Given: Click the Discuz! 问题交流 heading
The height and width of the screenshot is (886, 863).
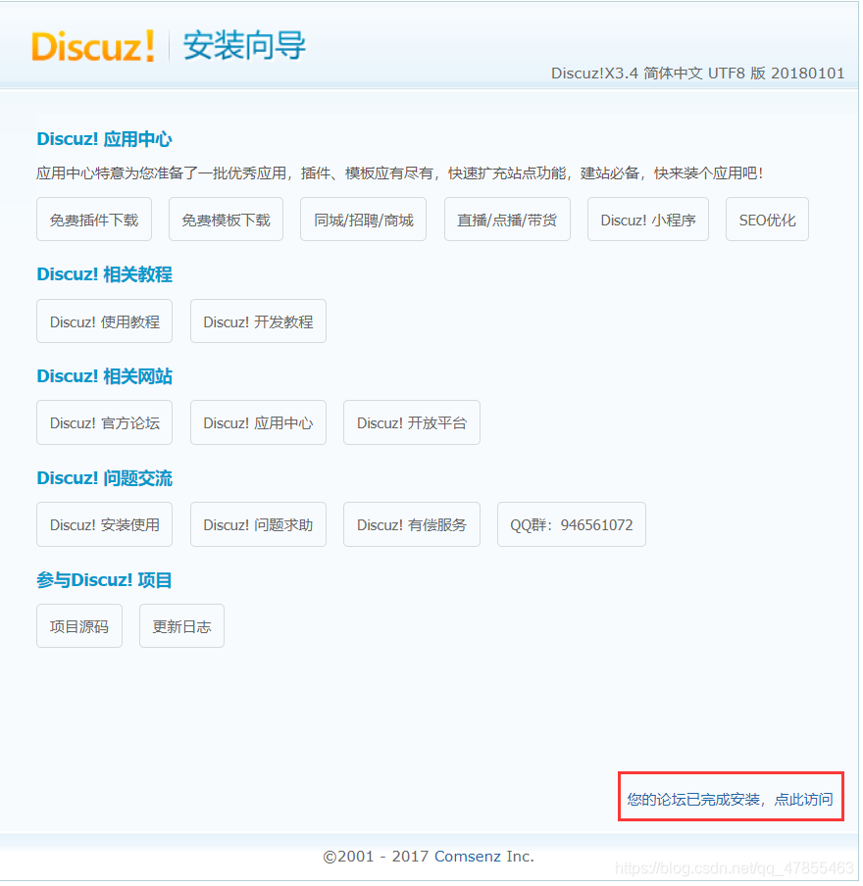Looking at the screenshot, I should (105, 479).
